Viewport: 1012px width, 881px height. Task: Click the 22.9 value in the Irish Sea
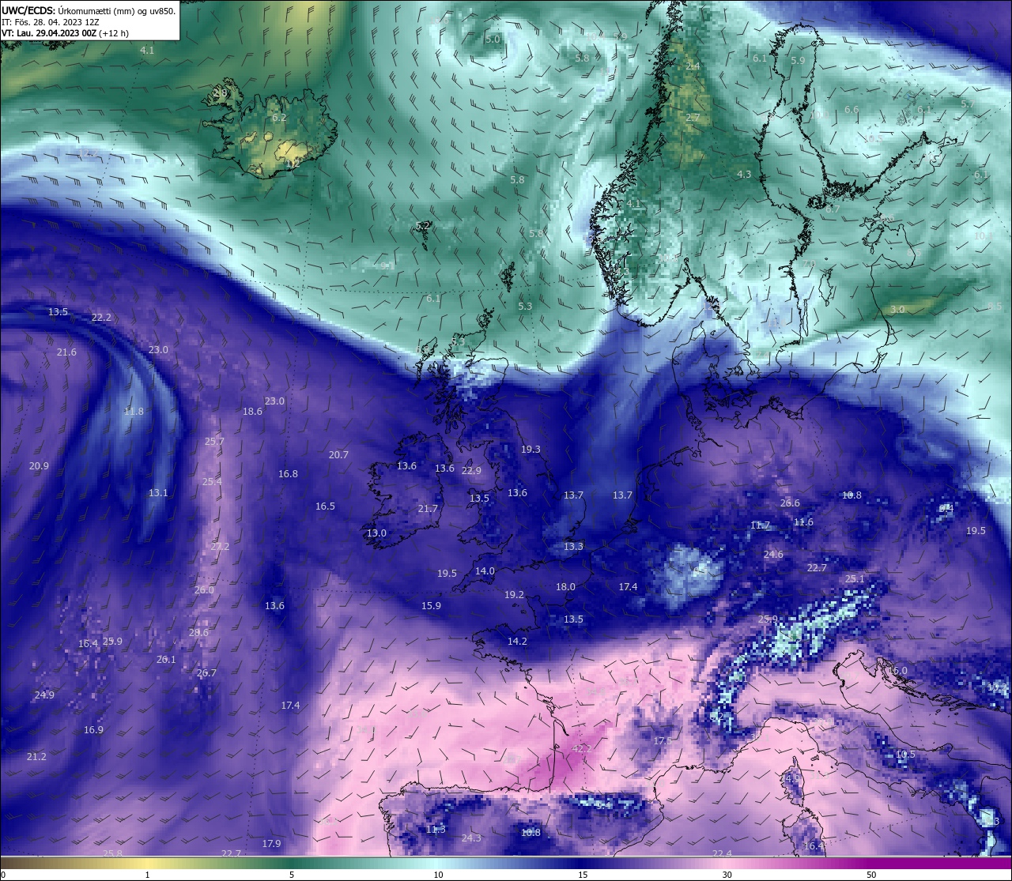(471, 470)
